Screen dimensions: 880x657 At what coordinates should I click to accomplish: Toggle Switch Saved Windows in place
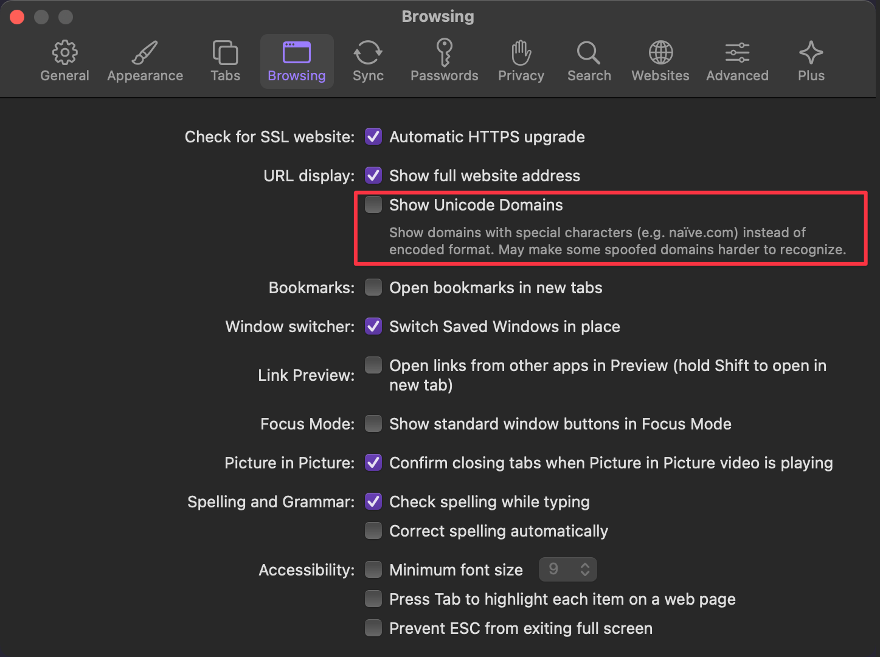coord(373,327)
